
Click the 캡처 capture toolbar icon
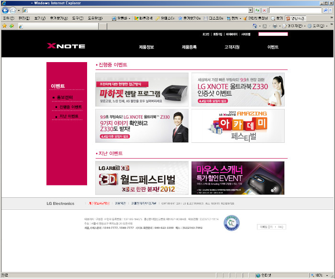tap(228, 19)
